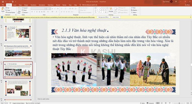Click the Accessibility: Investigate status item
Image resolution: width=192 pixels, height=104 pixels.
(x=33, y=103)
